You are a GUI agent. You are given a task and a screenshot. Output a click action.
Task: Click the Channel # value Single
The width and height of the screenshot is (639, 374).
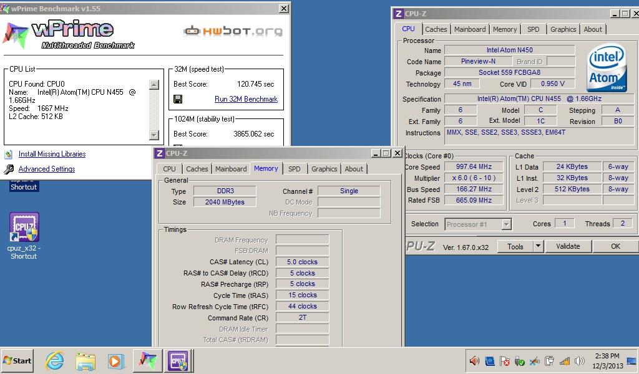tap(349, 191)
